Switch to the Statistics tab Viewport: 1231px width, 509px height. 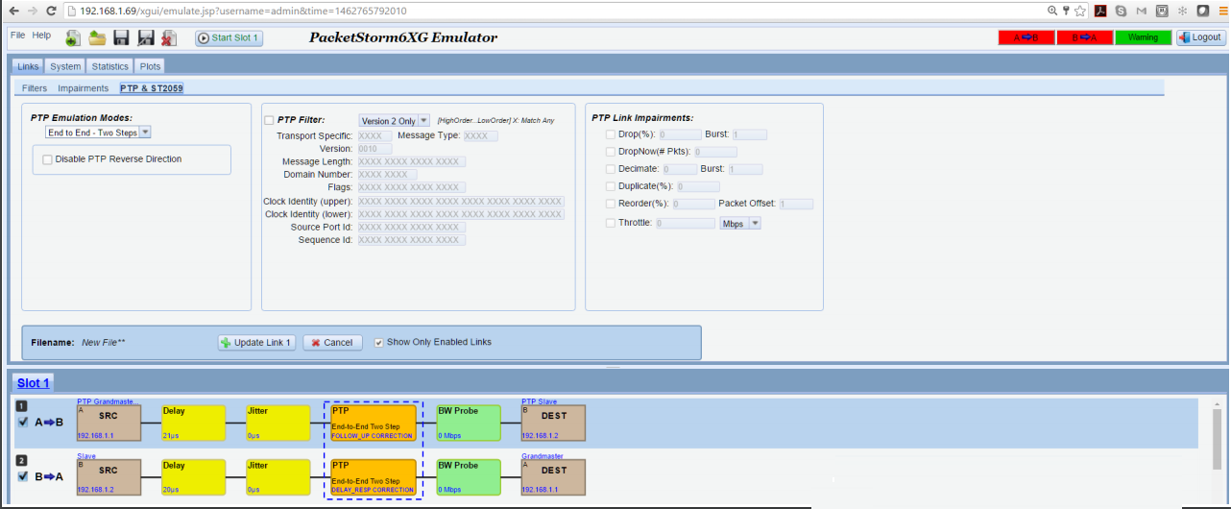(x=109, y=66)
